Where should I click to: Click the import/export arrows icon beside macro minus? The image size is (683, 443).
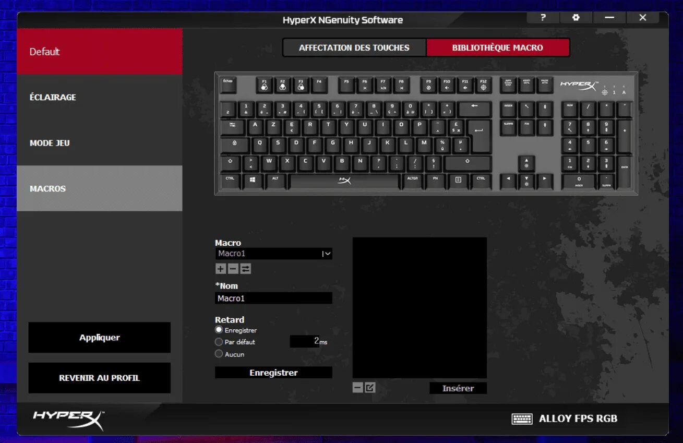click(246, 269)
